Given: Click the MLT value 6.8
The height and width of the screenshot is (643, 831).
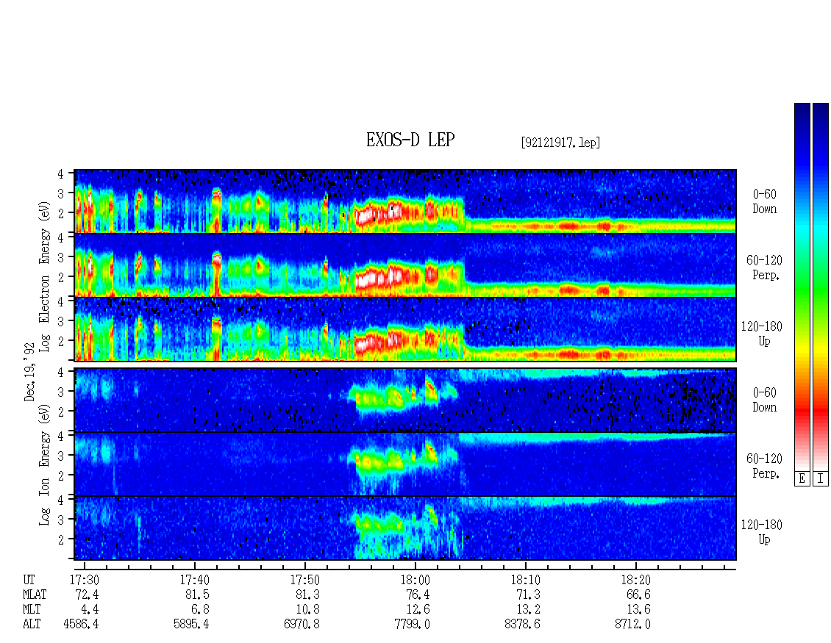Looking at the screenshot, I should (x=200, y=610).
